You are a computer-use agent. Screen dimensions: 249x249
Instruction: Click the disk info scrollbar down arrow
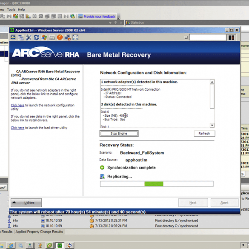(212, 125)
